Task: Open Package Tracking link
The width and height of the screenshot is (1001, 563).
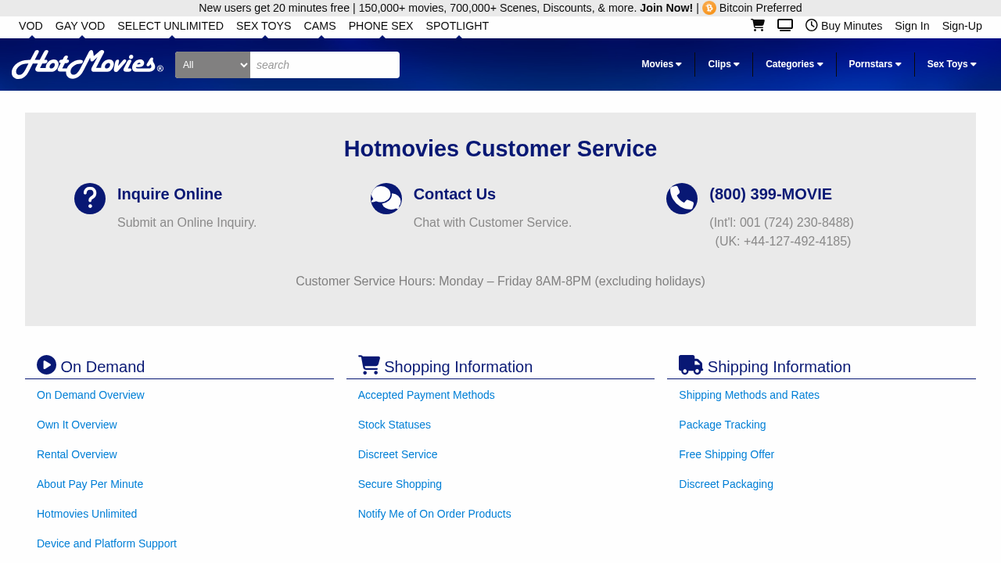Action: tap(723, 425)
